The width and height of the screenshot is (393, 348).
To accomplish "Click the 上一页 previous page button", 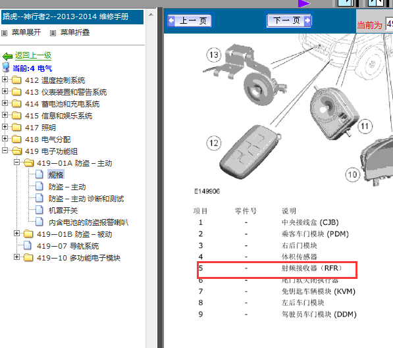I will (190, 20).
